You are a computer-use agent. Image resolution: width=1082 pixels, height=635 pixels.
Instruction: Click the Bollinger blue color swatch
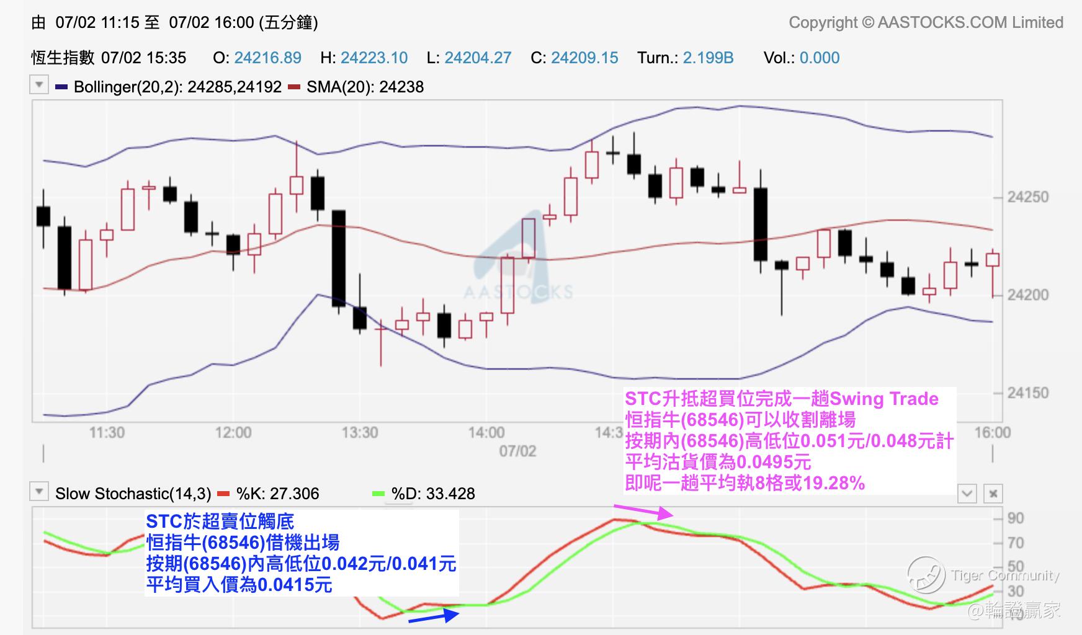(x=61, y=87)
